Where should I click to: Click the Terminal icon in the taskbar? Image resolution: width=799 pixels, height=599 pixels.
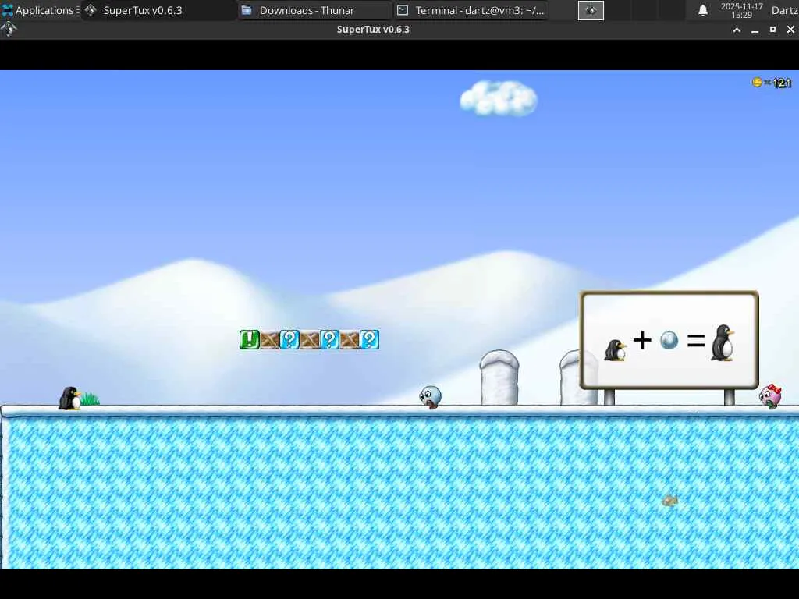403,10
